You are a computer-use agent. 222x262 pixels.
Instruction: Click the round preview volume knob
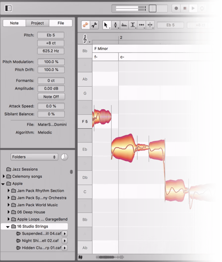(x=64, y=157)
